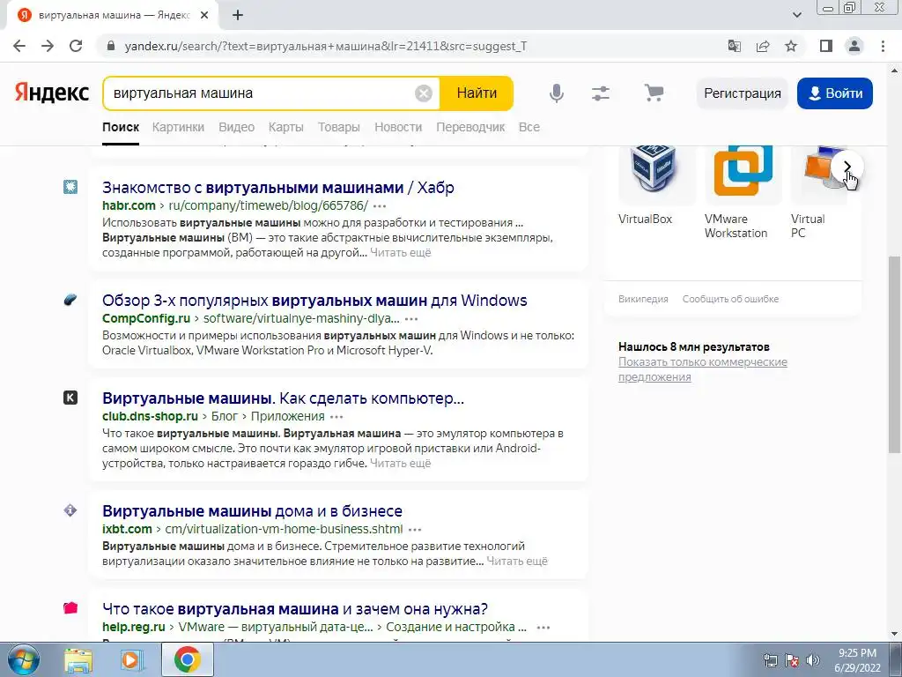Click the habr.com result favicon

(70, 187)
